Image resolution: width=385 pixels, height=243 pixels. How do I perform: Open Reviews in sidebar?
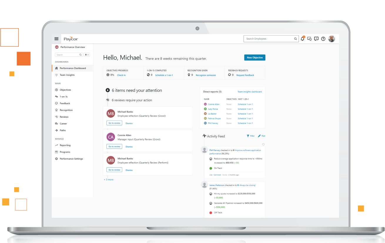coord(64,117)
